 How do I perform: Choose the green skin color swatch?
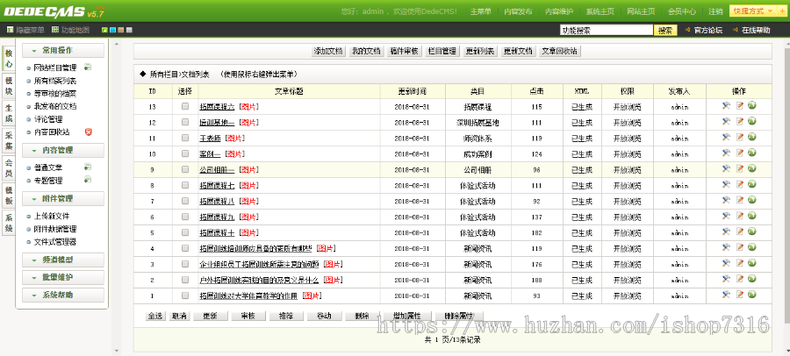104,30
